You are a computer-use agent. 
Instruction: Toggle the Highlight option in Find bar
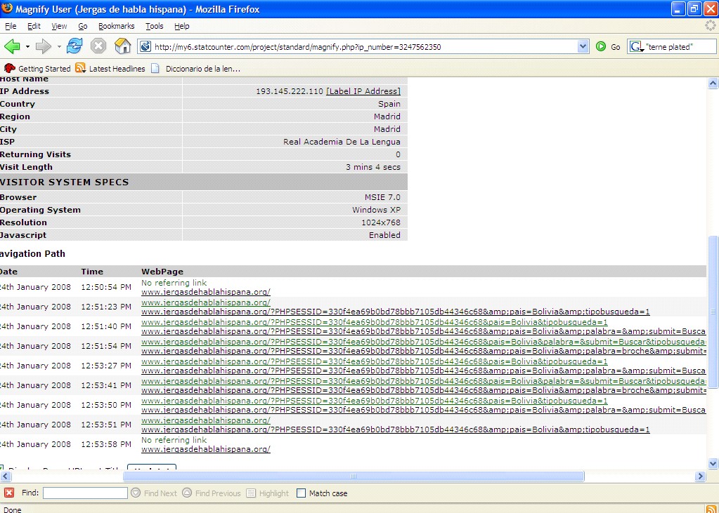[268, 493]
